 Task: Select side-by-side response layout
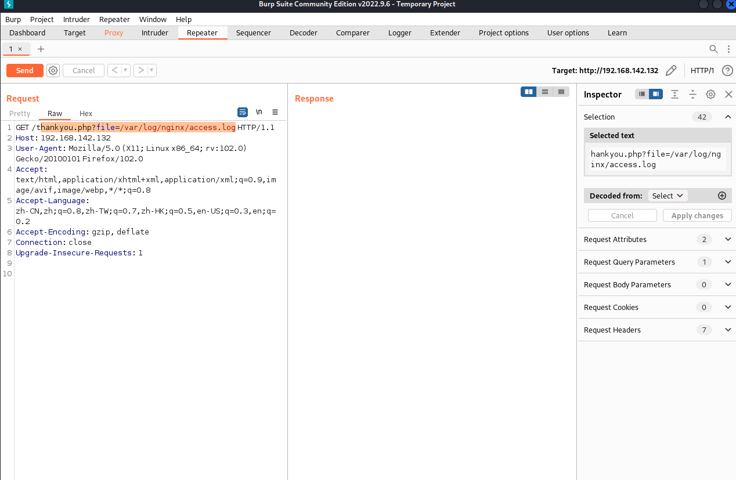(x=529, y=92)
